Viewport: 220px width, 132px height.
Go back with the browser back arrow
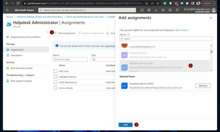7,3
